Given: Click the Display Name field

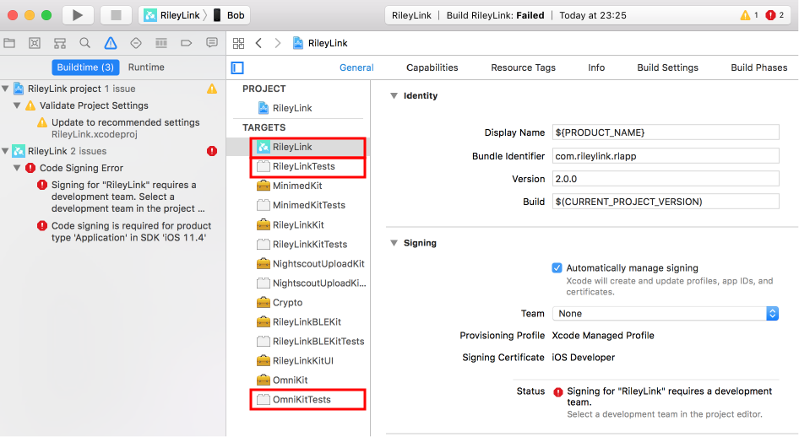Looking at the screenshot, I should (x=666, y=132).
